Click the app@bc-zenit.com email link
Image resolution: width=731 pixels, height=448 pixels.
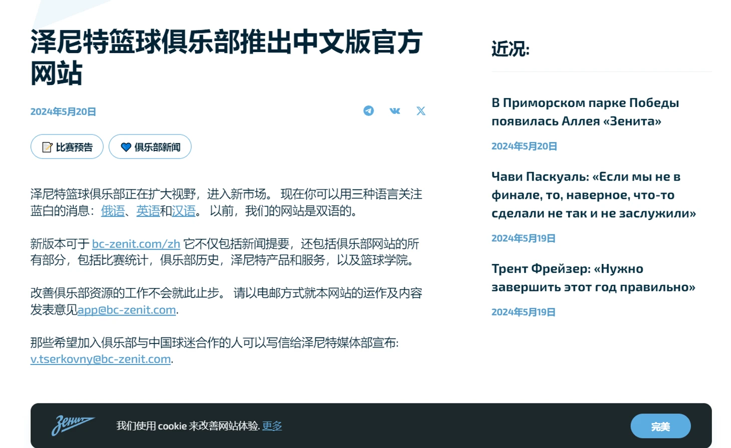pos(127,310)
